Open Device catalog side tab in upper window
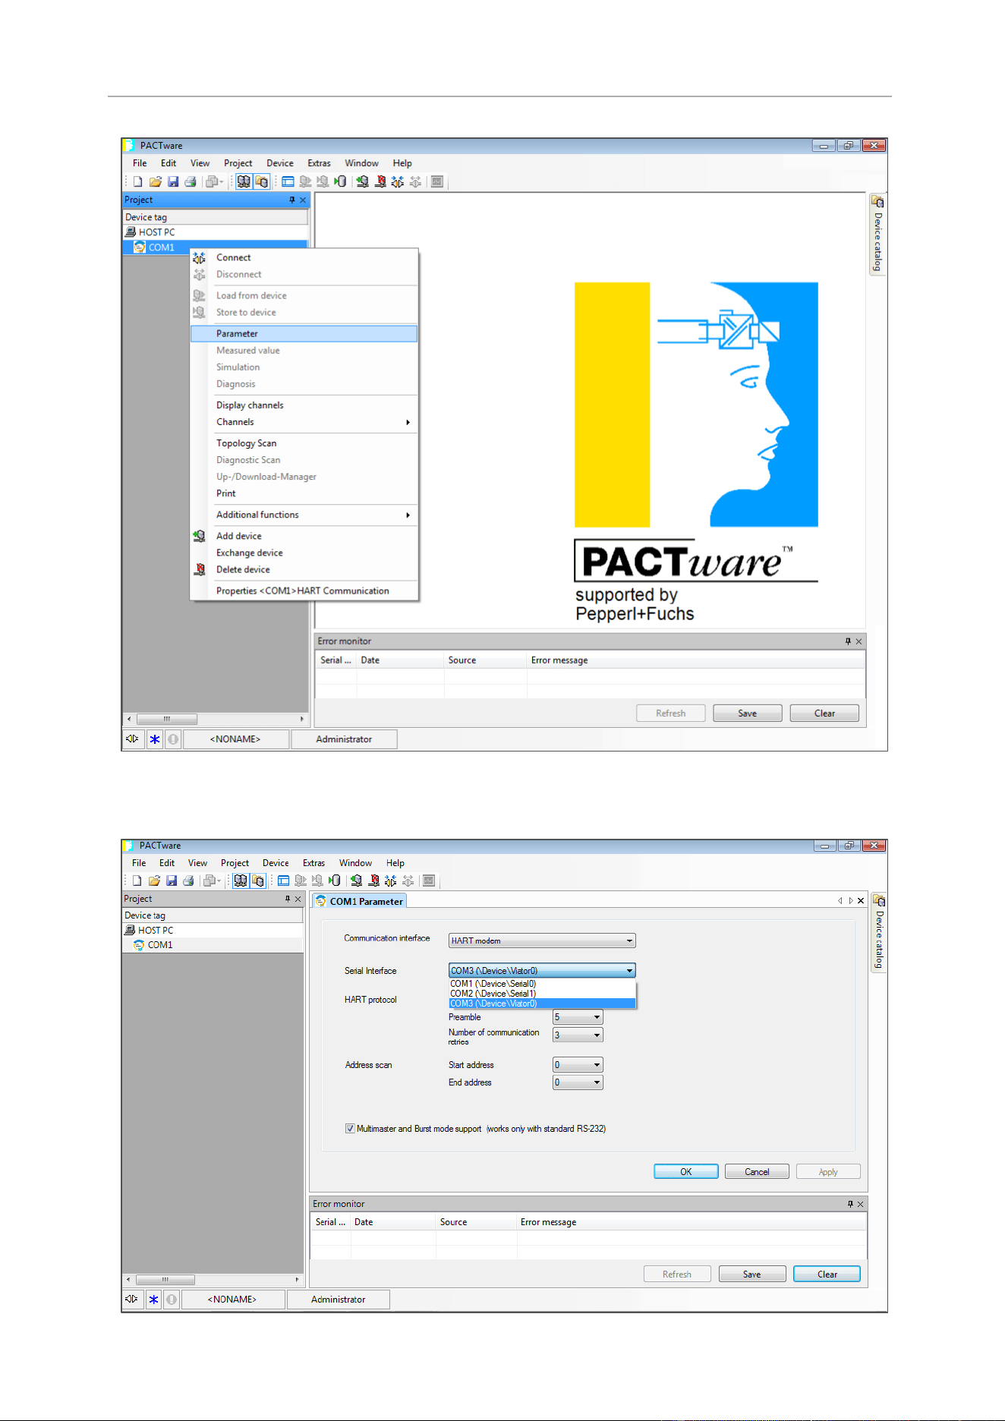 (x=877, y=235)
